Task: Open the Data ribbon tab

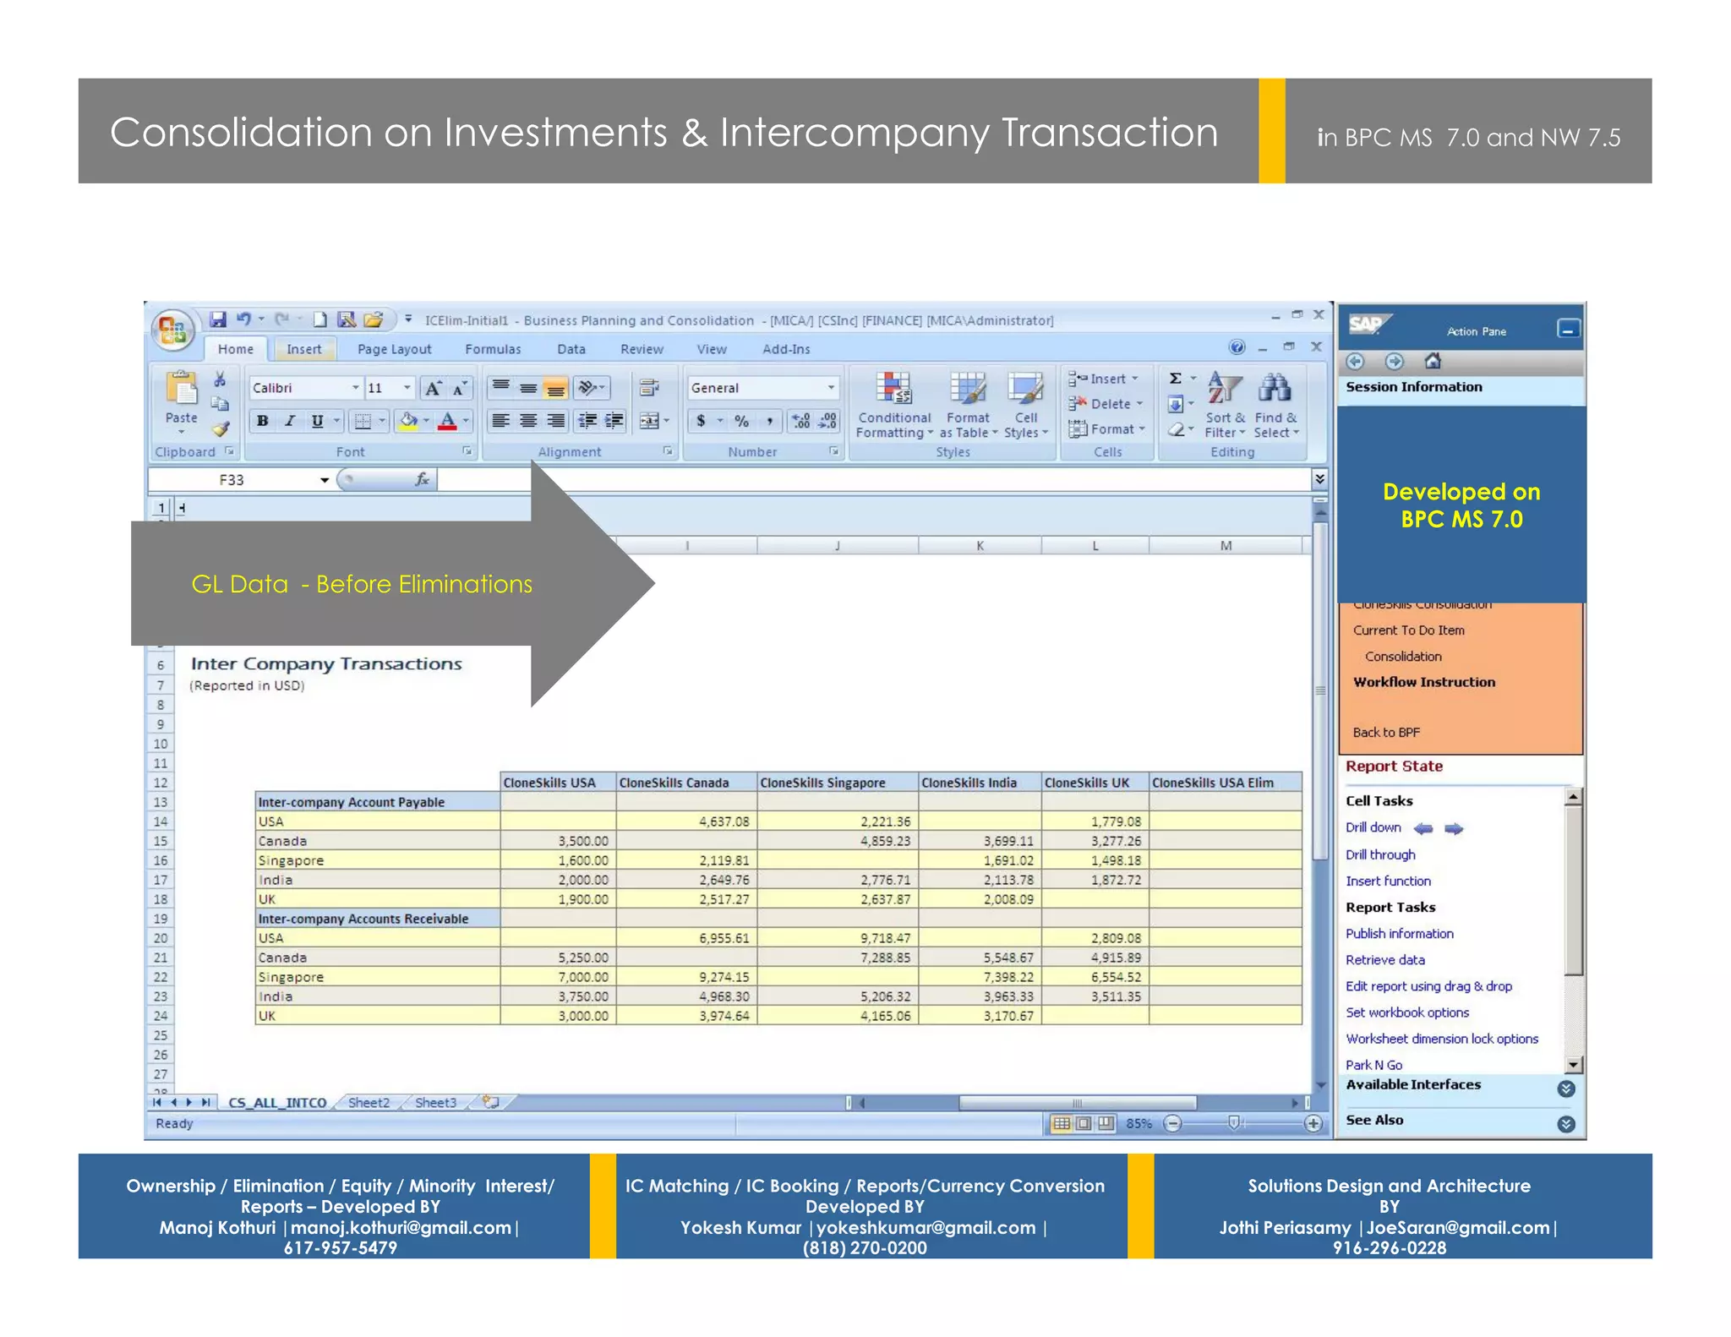Action: [571, 349]
